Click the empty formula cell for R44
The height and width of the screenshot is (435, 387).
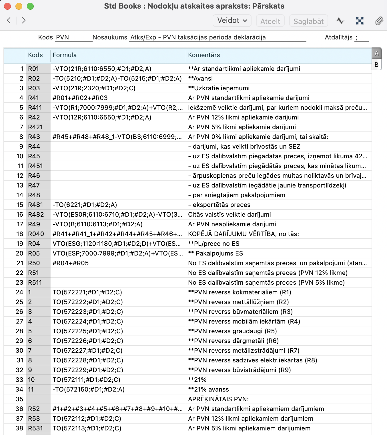point(118,147)
